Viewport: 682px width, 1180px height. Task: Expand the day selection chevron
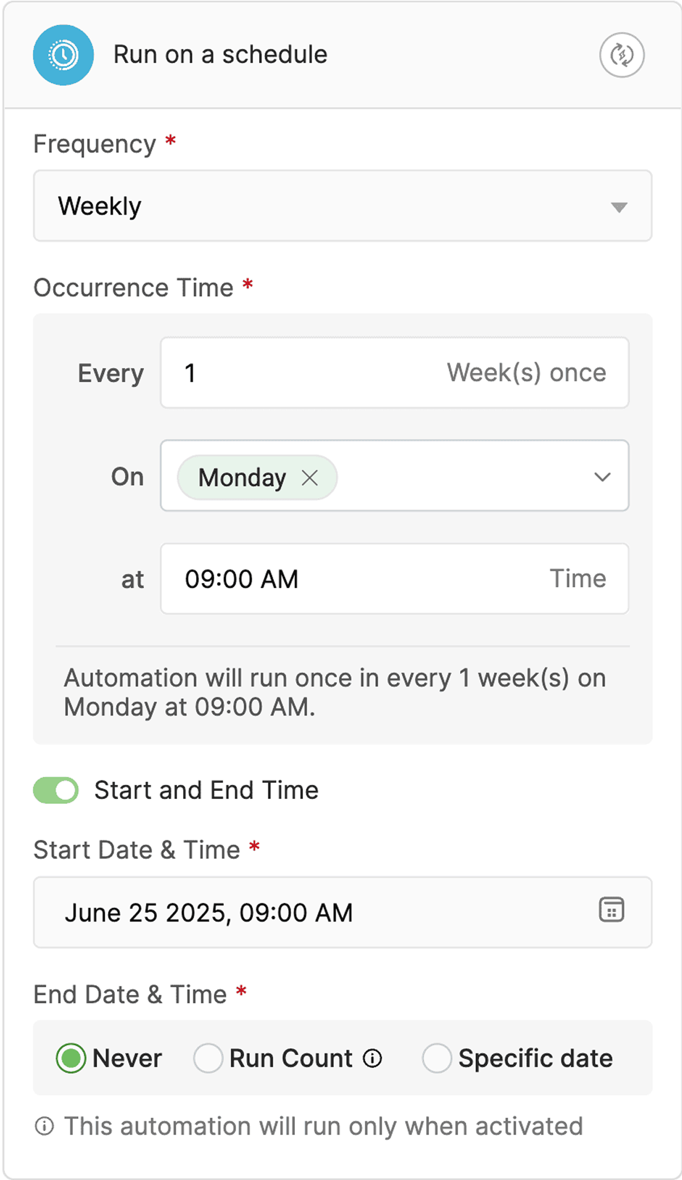tap(602, 477)
